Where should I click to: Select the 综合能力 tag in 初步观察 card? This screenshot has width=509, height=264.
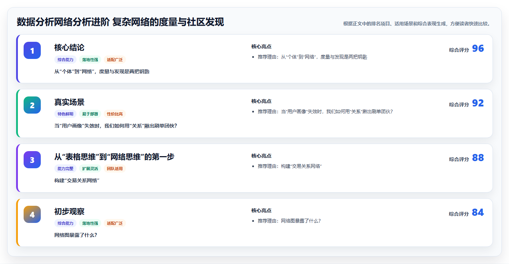65,223
